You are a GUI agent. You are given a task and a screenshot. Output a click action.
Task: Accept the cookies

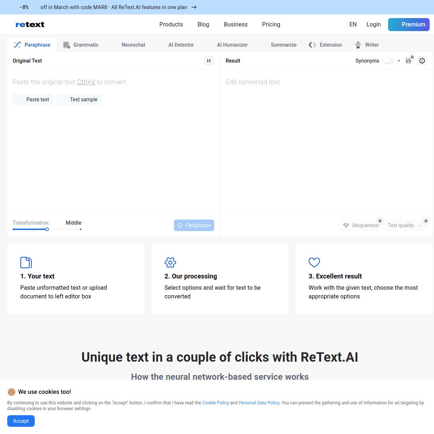(x=21, y=421)
